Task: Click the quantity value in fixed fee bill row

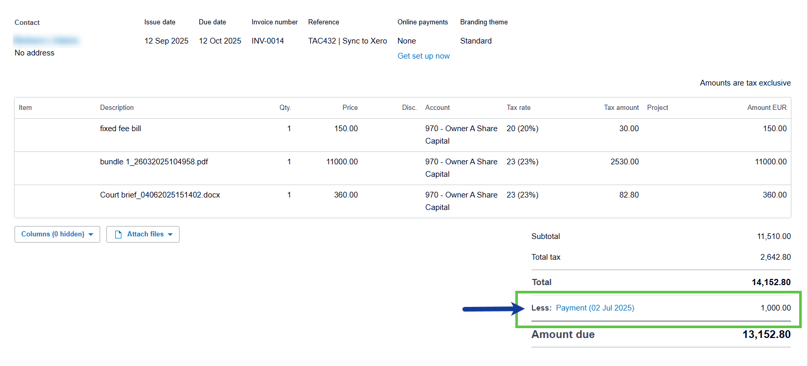Action: [x=289, y=129]
